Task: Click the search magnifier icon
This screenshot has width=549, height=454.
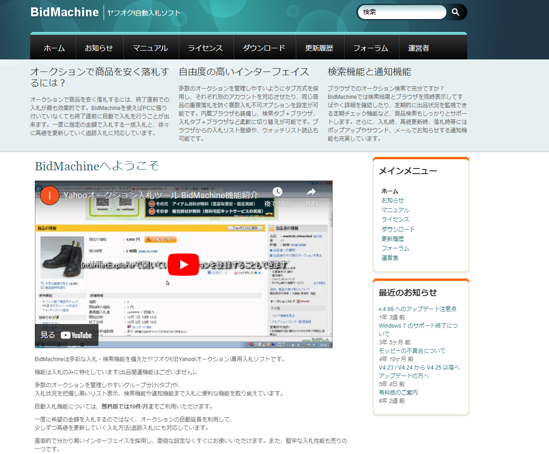Action: 455,13
